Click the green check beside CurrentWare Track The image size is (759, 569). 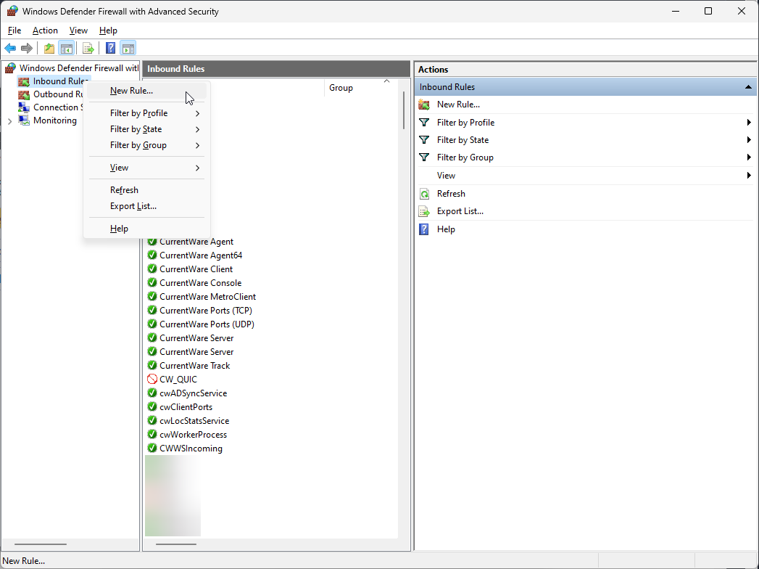tap(152, 366)
